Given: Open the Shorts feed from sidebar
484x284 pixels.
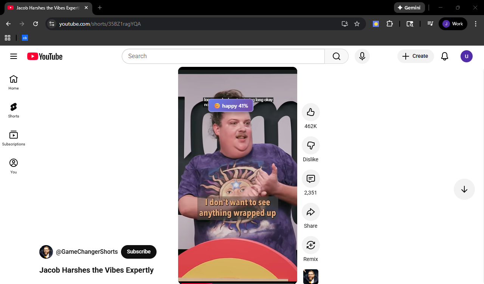Looking at the screenshot, I should pos(13,110).
